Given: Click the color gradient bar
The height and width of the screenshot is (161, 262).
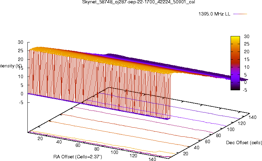Looking at the screenshot, I should pyautogui.click(x=235, y=63).
